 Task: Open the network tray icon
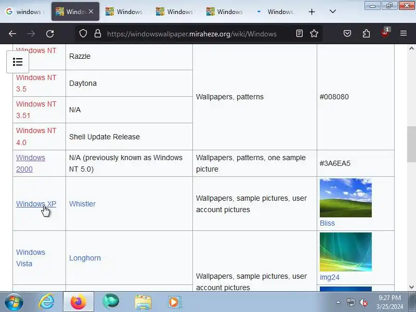pyautogui.click(x=350, y=302)
